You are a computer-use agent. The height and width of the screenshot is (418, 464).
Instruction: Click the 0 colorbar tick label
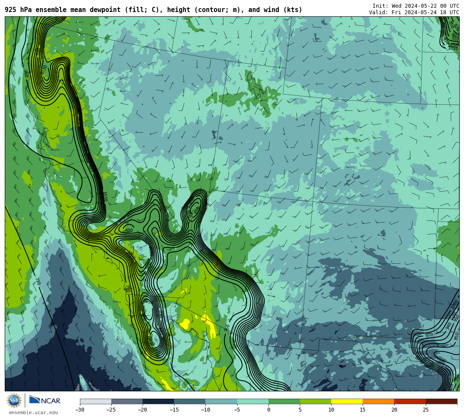point(269,410)
